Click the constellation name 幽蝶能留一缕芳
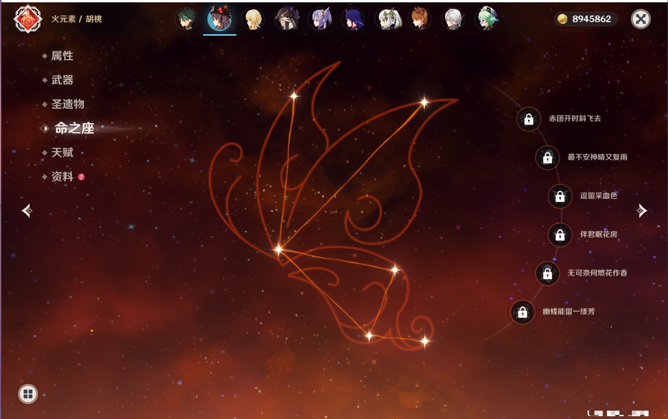 [569, 312]
